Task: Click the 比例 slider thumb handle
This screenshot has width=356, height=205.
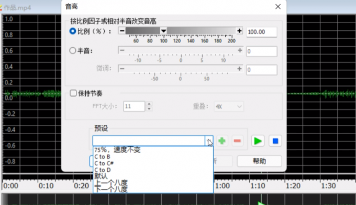Action: tap(163, 31)
